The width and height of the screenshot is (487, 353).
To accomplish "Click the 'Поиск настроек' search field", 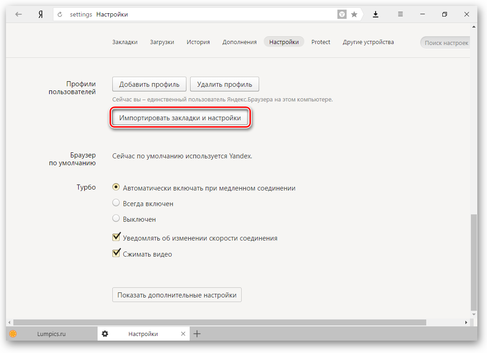I will tap(446, 43).
